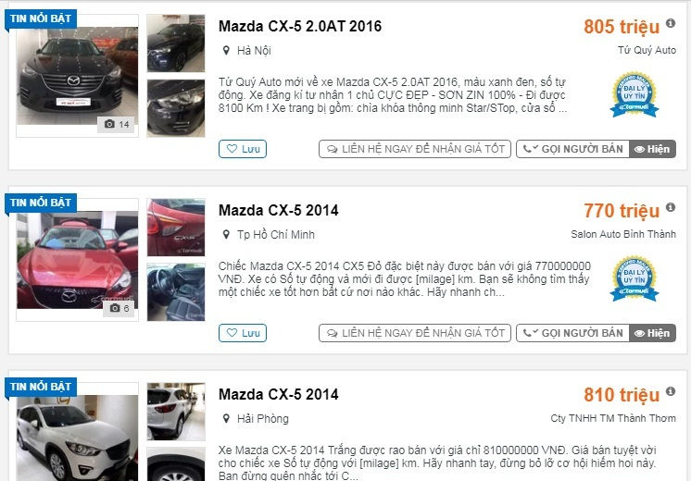Viewport: 691px width, 481px height.
Task: Show seller phone with Hiện on first listing
Action: pyautogui.click(x=652, y=149)
